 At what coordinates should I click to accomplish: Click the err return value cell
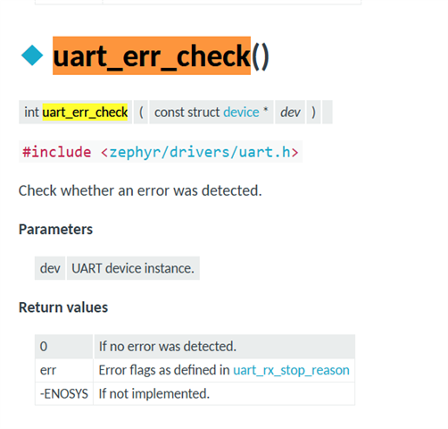64,370
